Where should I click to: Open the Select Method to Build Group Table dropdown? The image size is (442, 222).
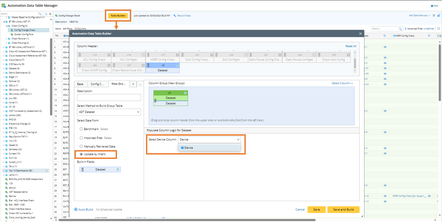[x=109, y=112]
